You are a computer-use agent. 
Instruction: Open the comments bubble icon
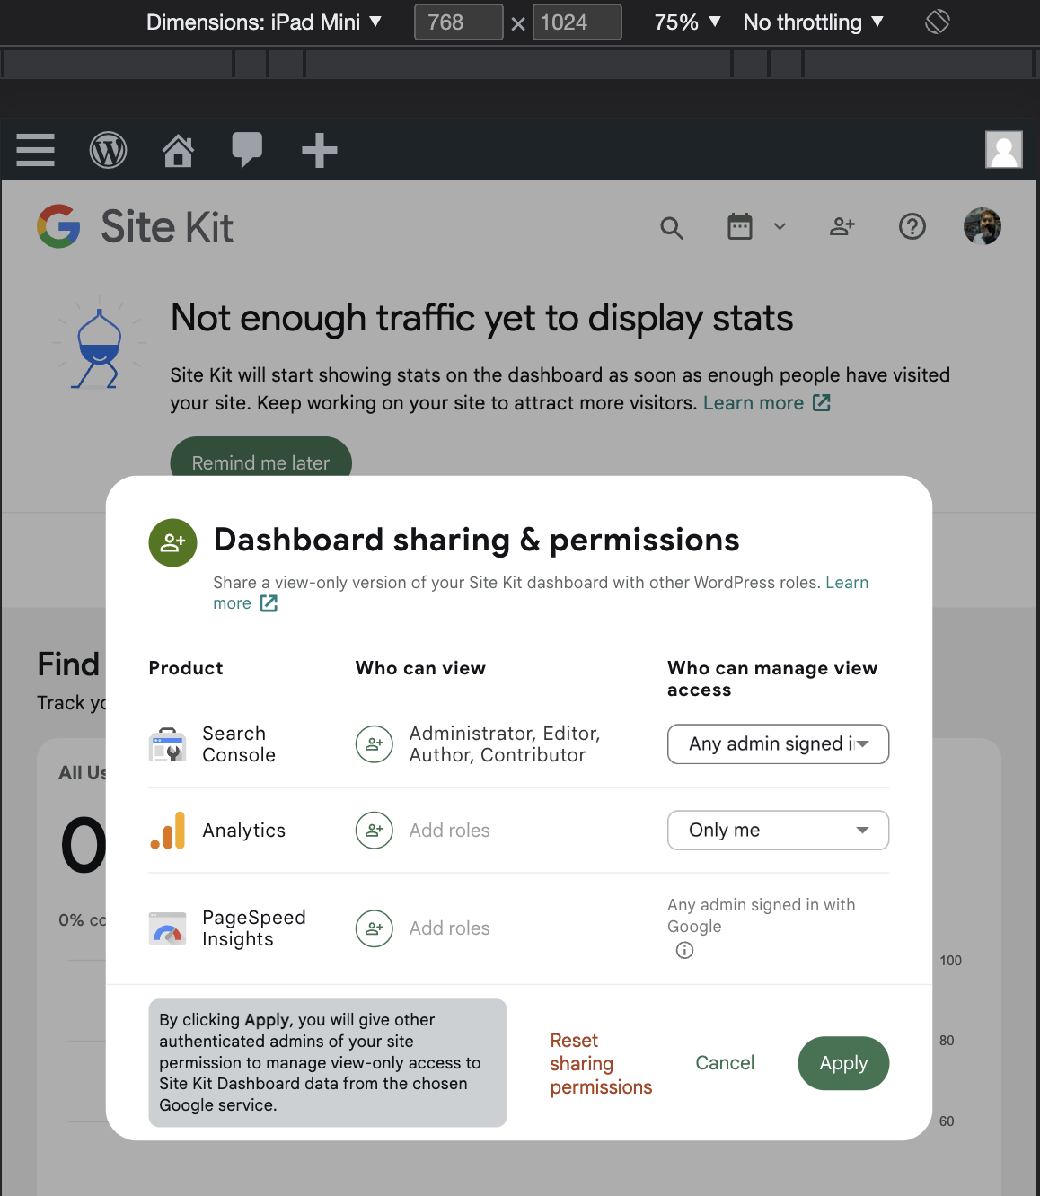coord(247,150)
